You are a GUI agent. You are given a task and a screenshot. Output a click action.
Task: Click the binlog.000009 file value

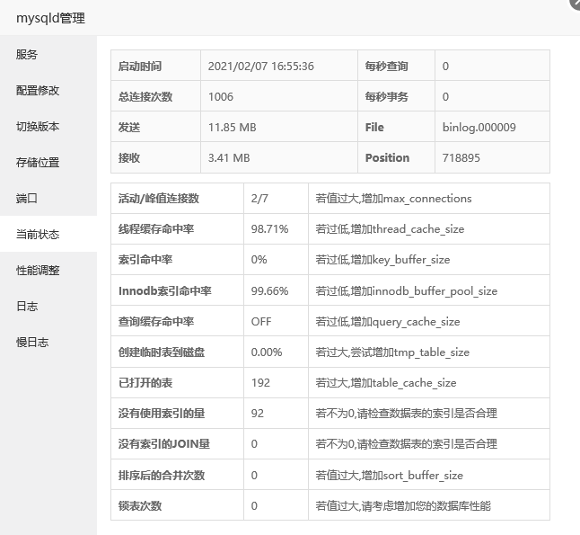pos(479,128)
